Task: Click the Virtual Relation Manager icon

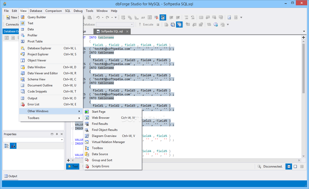Action: coord(87,142)
